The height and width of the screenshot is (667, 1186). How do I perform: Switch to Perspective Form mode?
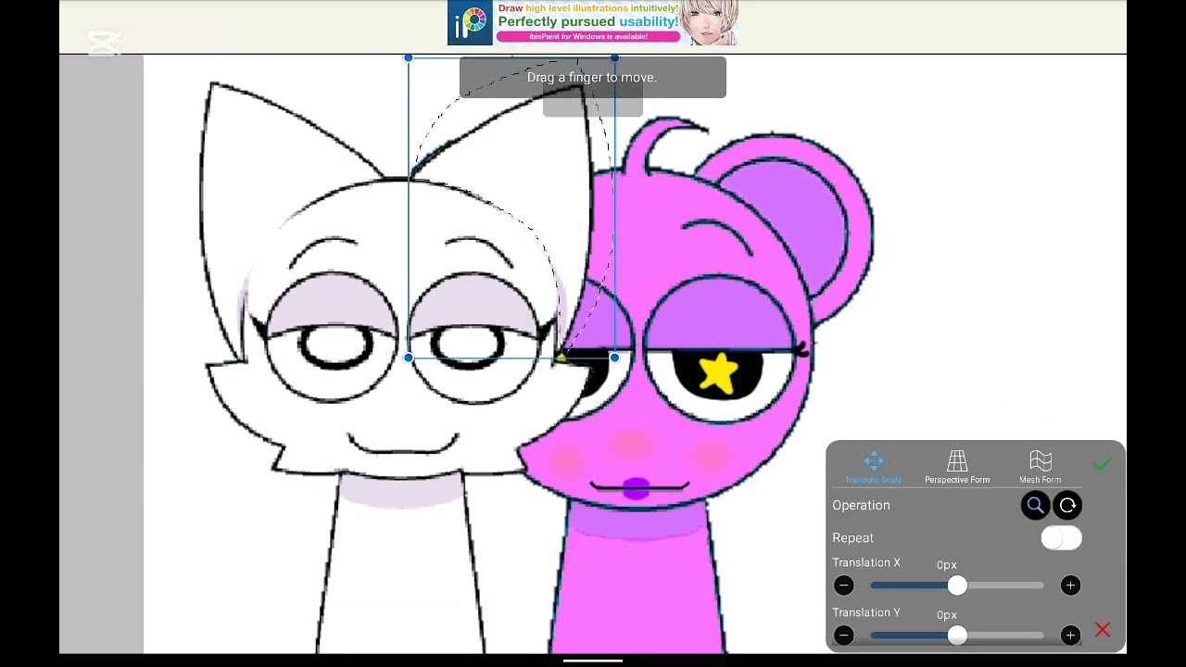957,467
